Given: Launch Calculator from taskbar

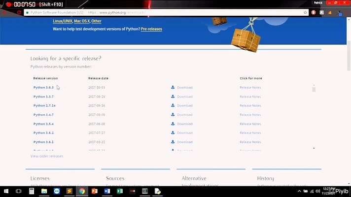Looking at the screenshot, I should [x=32, y=191].
